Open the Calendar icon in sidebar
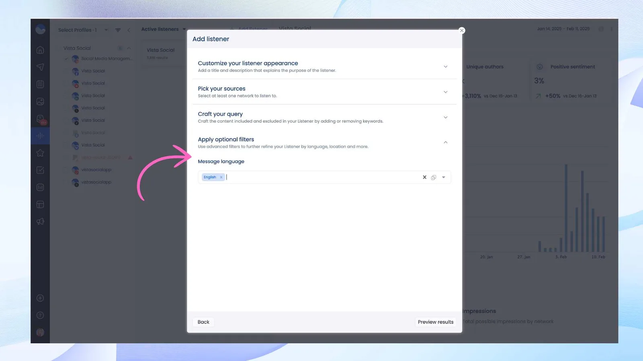Viewport: 643px width, 361px height. pyautogui.click(x=40, y=84)
